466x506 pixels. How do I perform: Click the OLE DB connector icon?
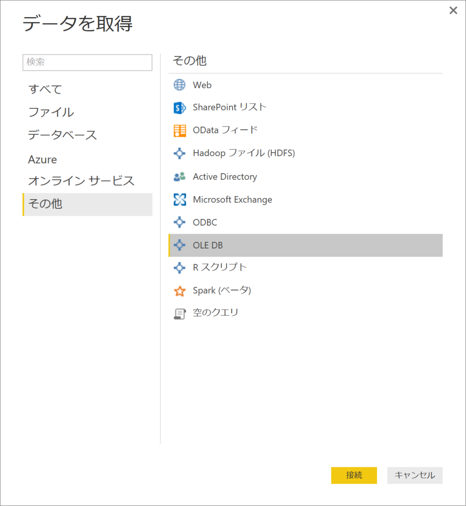tap(180, 245)
